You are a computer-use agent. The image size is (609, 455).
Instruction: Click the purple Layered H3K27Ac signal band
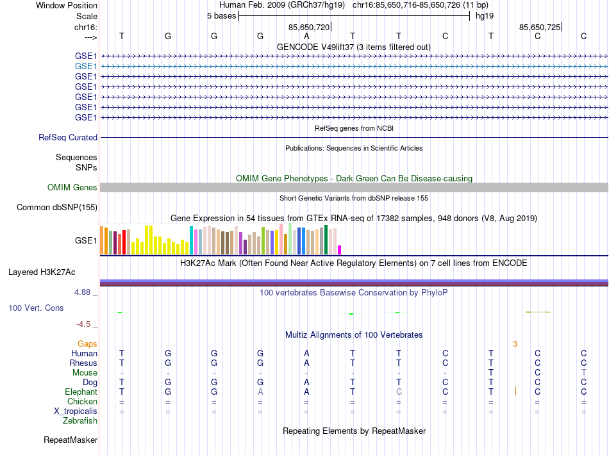pos(354,283)
